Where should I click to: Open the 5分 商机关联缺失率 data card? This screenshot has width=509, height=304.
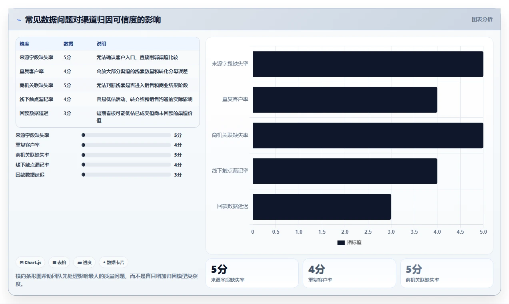tap(447, 273)
